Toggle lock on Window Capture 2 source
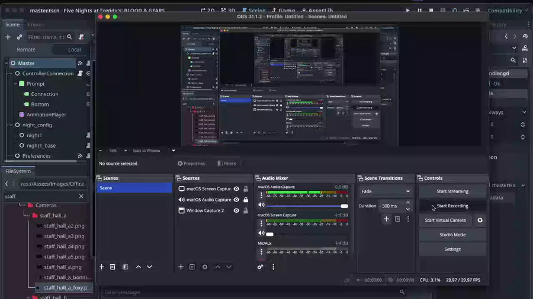The width and height of the screenshot is (533, 299). tap(246, 210)
